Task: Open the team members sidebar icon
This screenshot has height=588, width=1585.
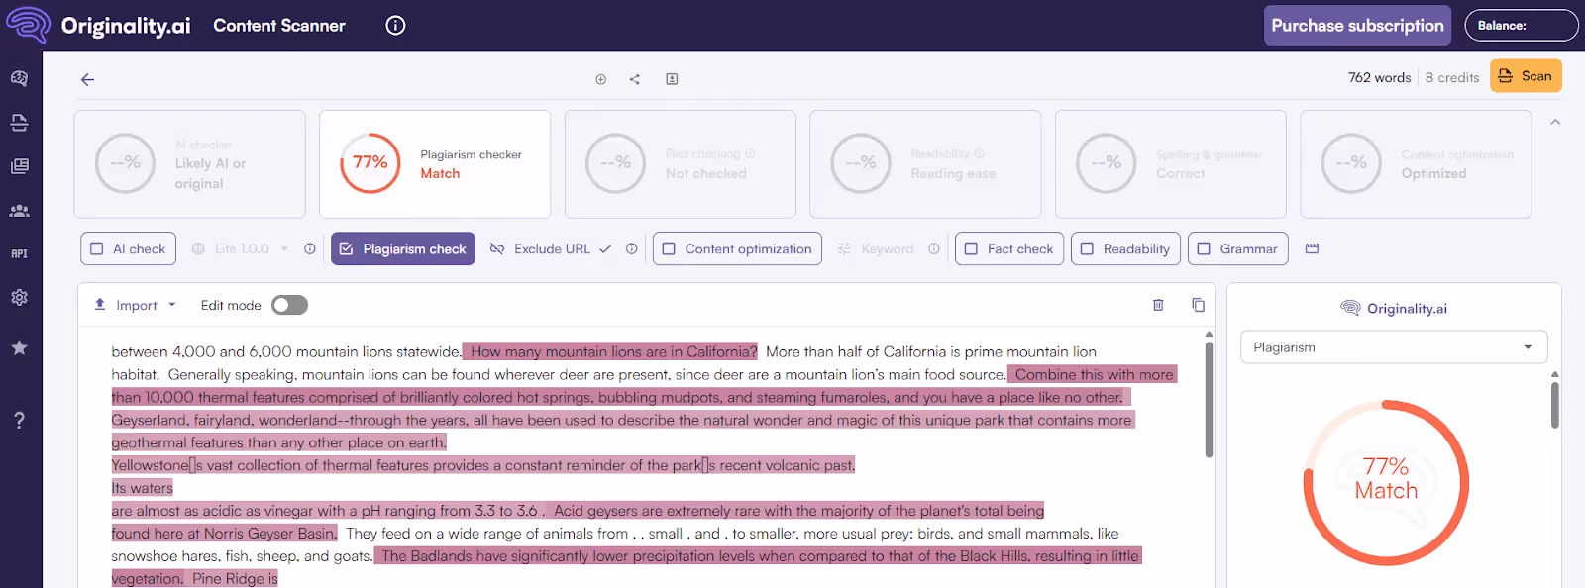Action: 19,211
